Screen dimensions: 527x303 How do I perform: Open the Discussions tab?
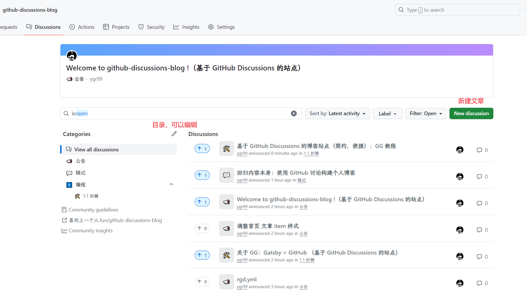pyautogui.click(x=43, y=27)
